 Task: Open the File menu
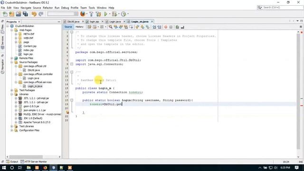[x=3, y=8]
